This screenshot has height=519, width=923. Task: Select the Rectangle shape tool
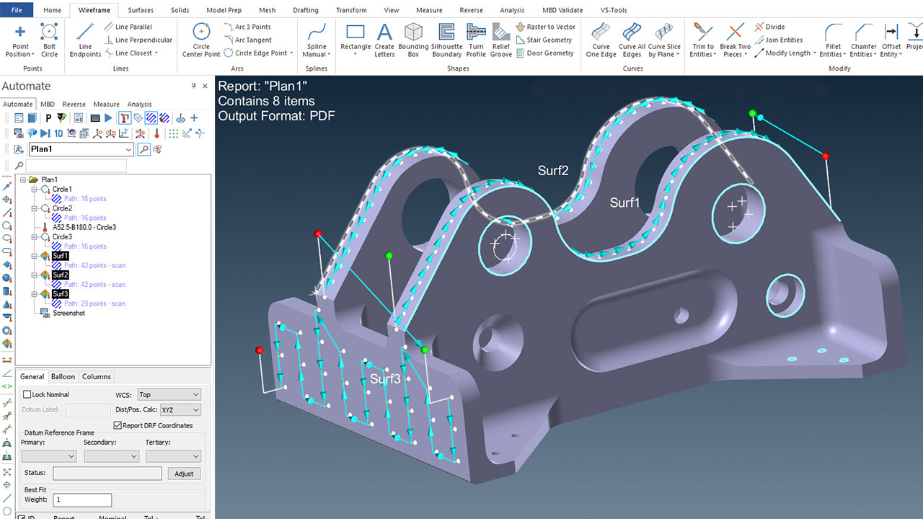tap(355, 41)
